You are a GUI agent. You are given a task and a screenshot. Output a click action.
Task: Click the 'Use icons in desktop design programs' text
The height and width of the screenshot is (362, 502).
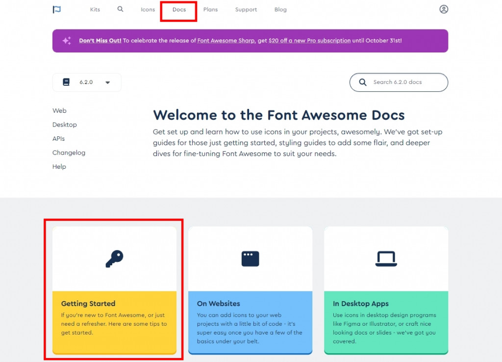tap(384, 328)
